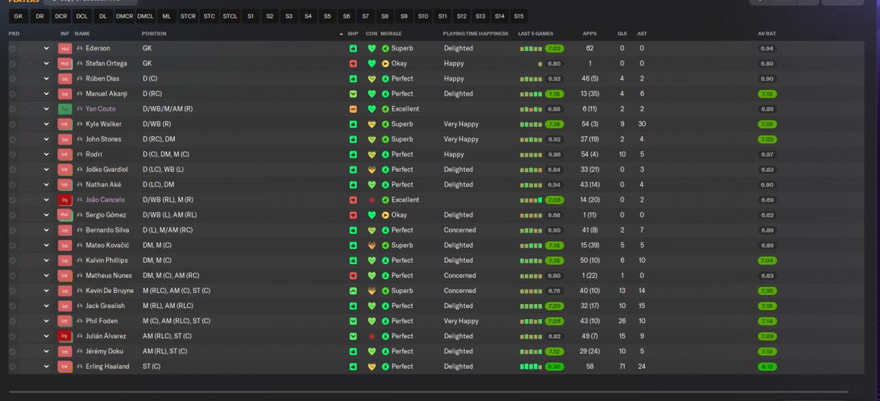Open Yan Couto's player profile
The width and height of the screenshot is (880, 401).
click(100, 109)
